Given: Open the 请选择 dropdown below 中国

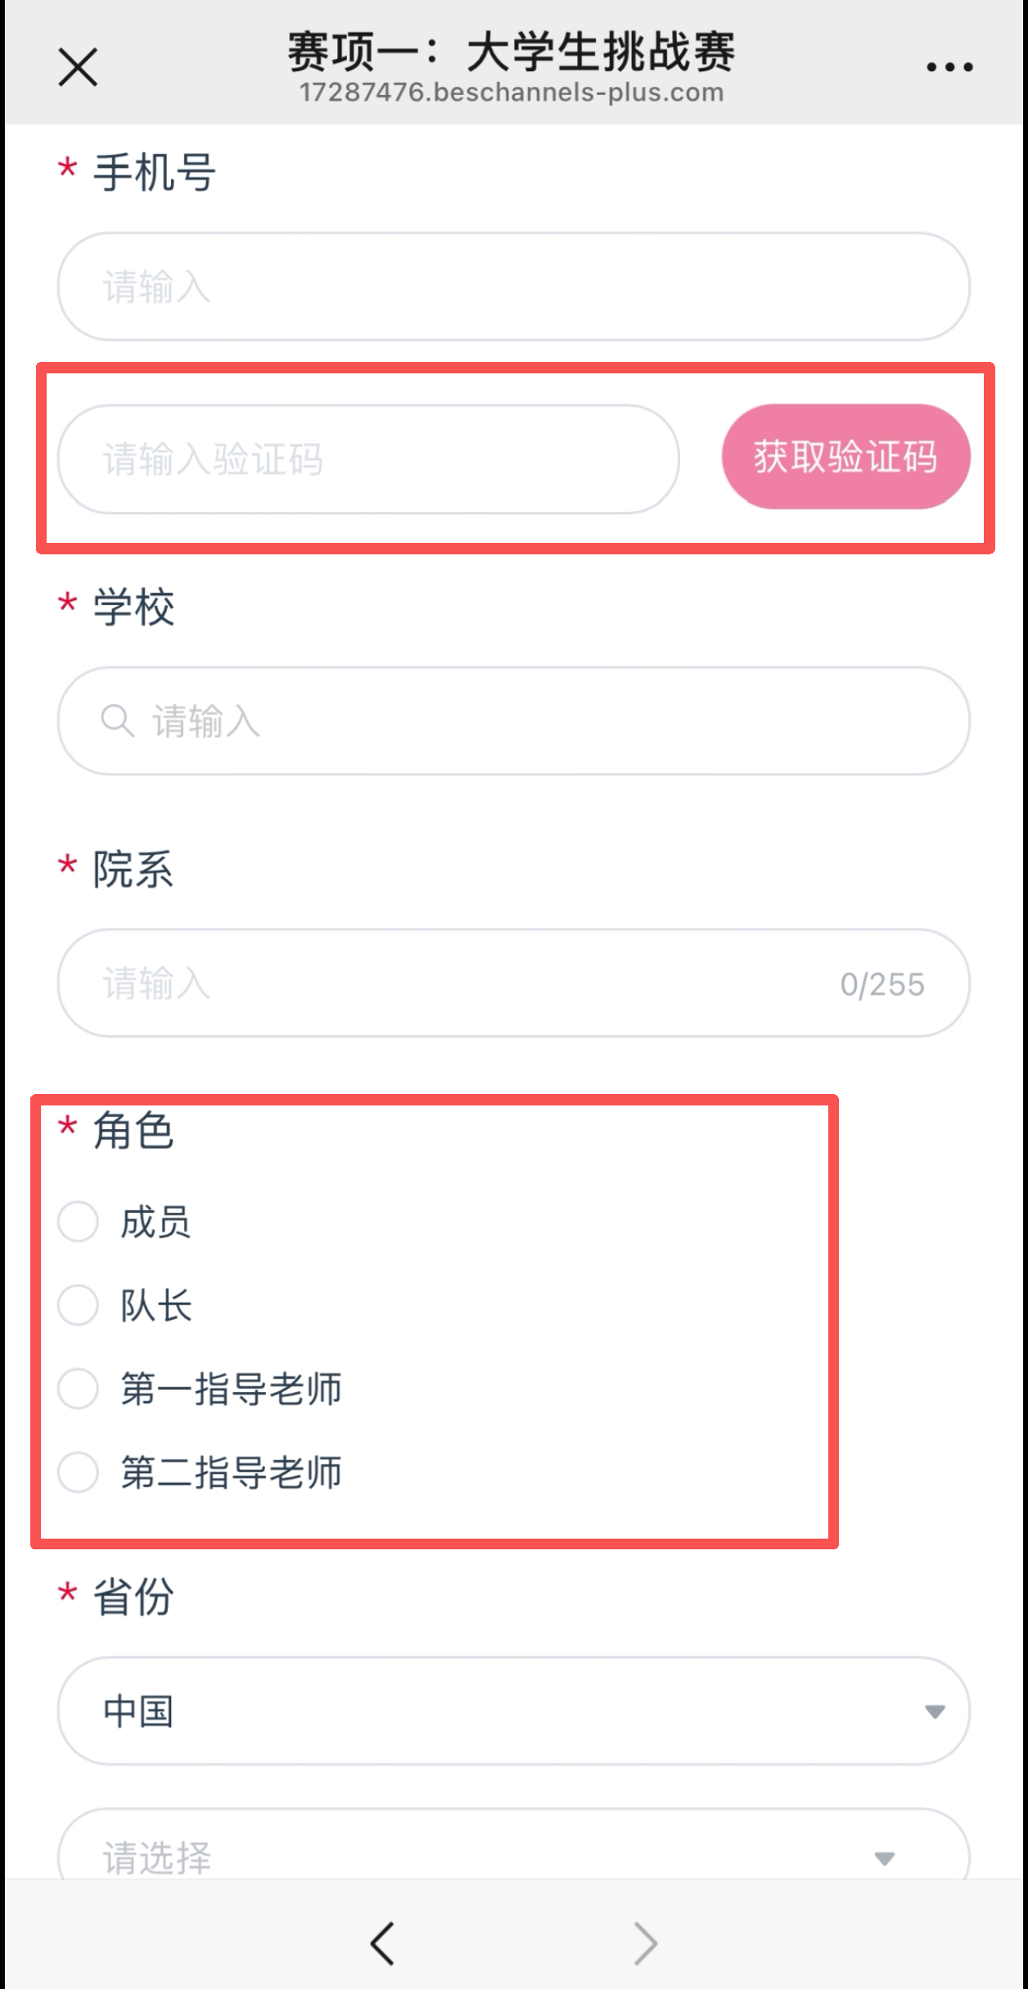Looking at the screenshot, I should pyautogui.click(x=514, y=1844).
